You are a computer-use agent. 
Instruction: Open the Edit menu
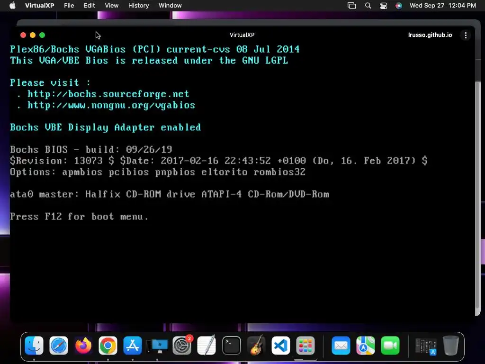pyautogui.click(x=89, y=6)
